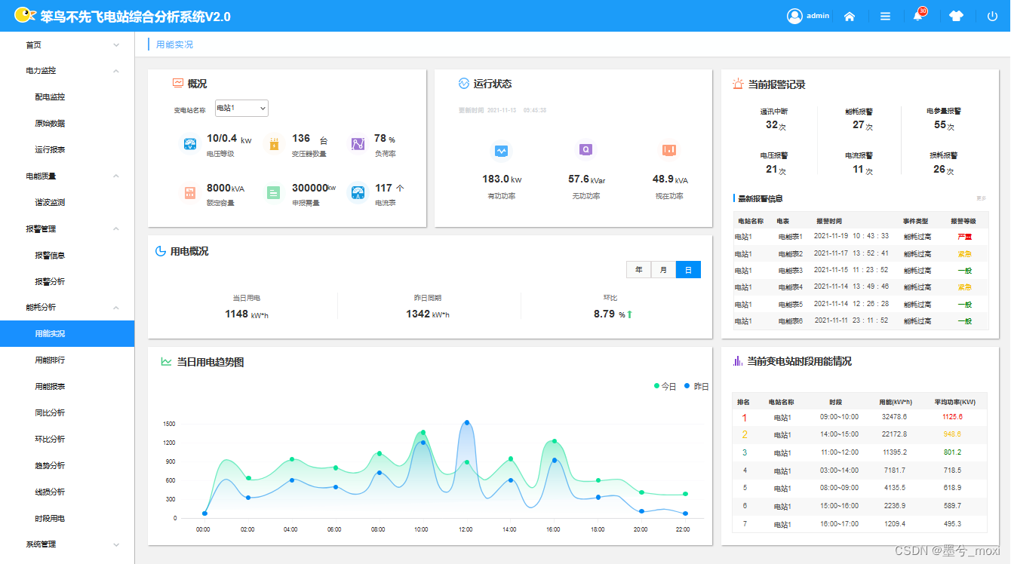Image resolution: width=1011 pixels, height=564 pixels.
Task: Toggle 今日 series in chart legend
Action: [x=665, y=386]
